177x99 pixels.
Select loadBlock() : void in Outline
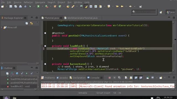click(20, 86)
